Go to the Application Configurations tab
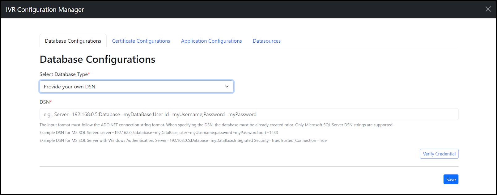497x195 pixels. point(211,41)
